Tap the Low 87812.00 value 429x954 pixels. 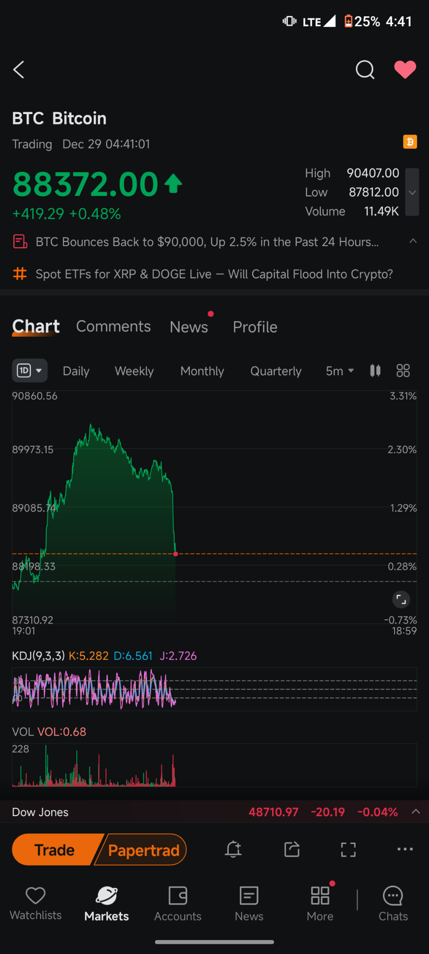tap(352, 192)
